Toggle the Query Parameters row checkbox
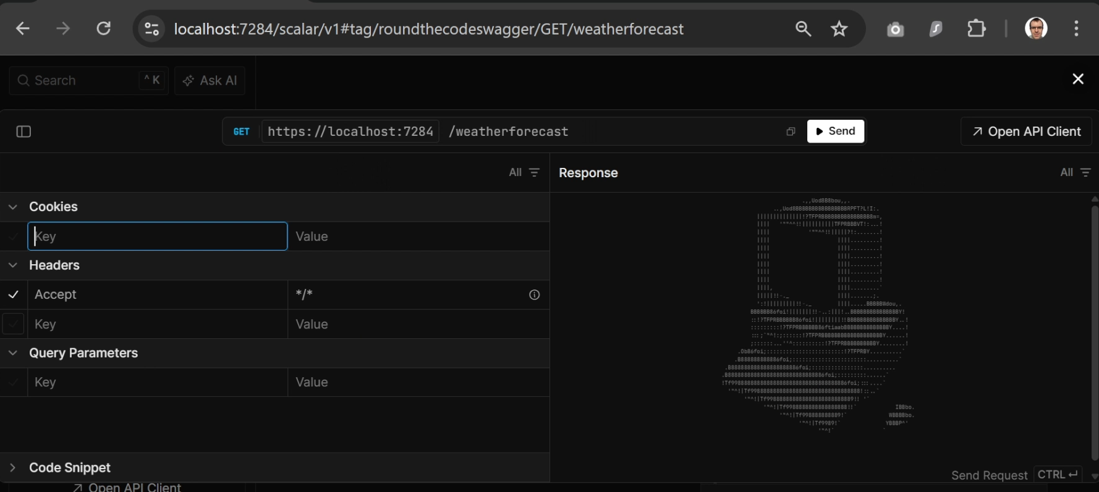Image resolution: width=1099 pixels, height=492 pixels. coord(14,383)
